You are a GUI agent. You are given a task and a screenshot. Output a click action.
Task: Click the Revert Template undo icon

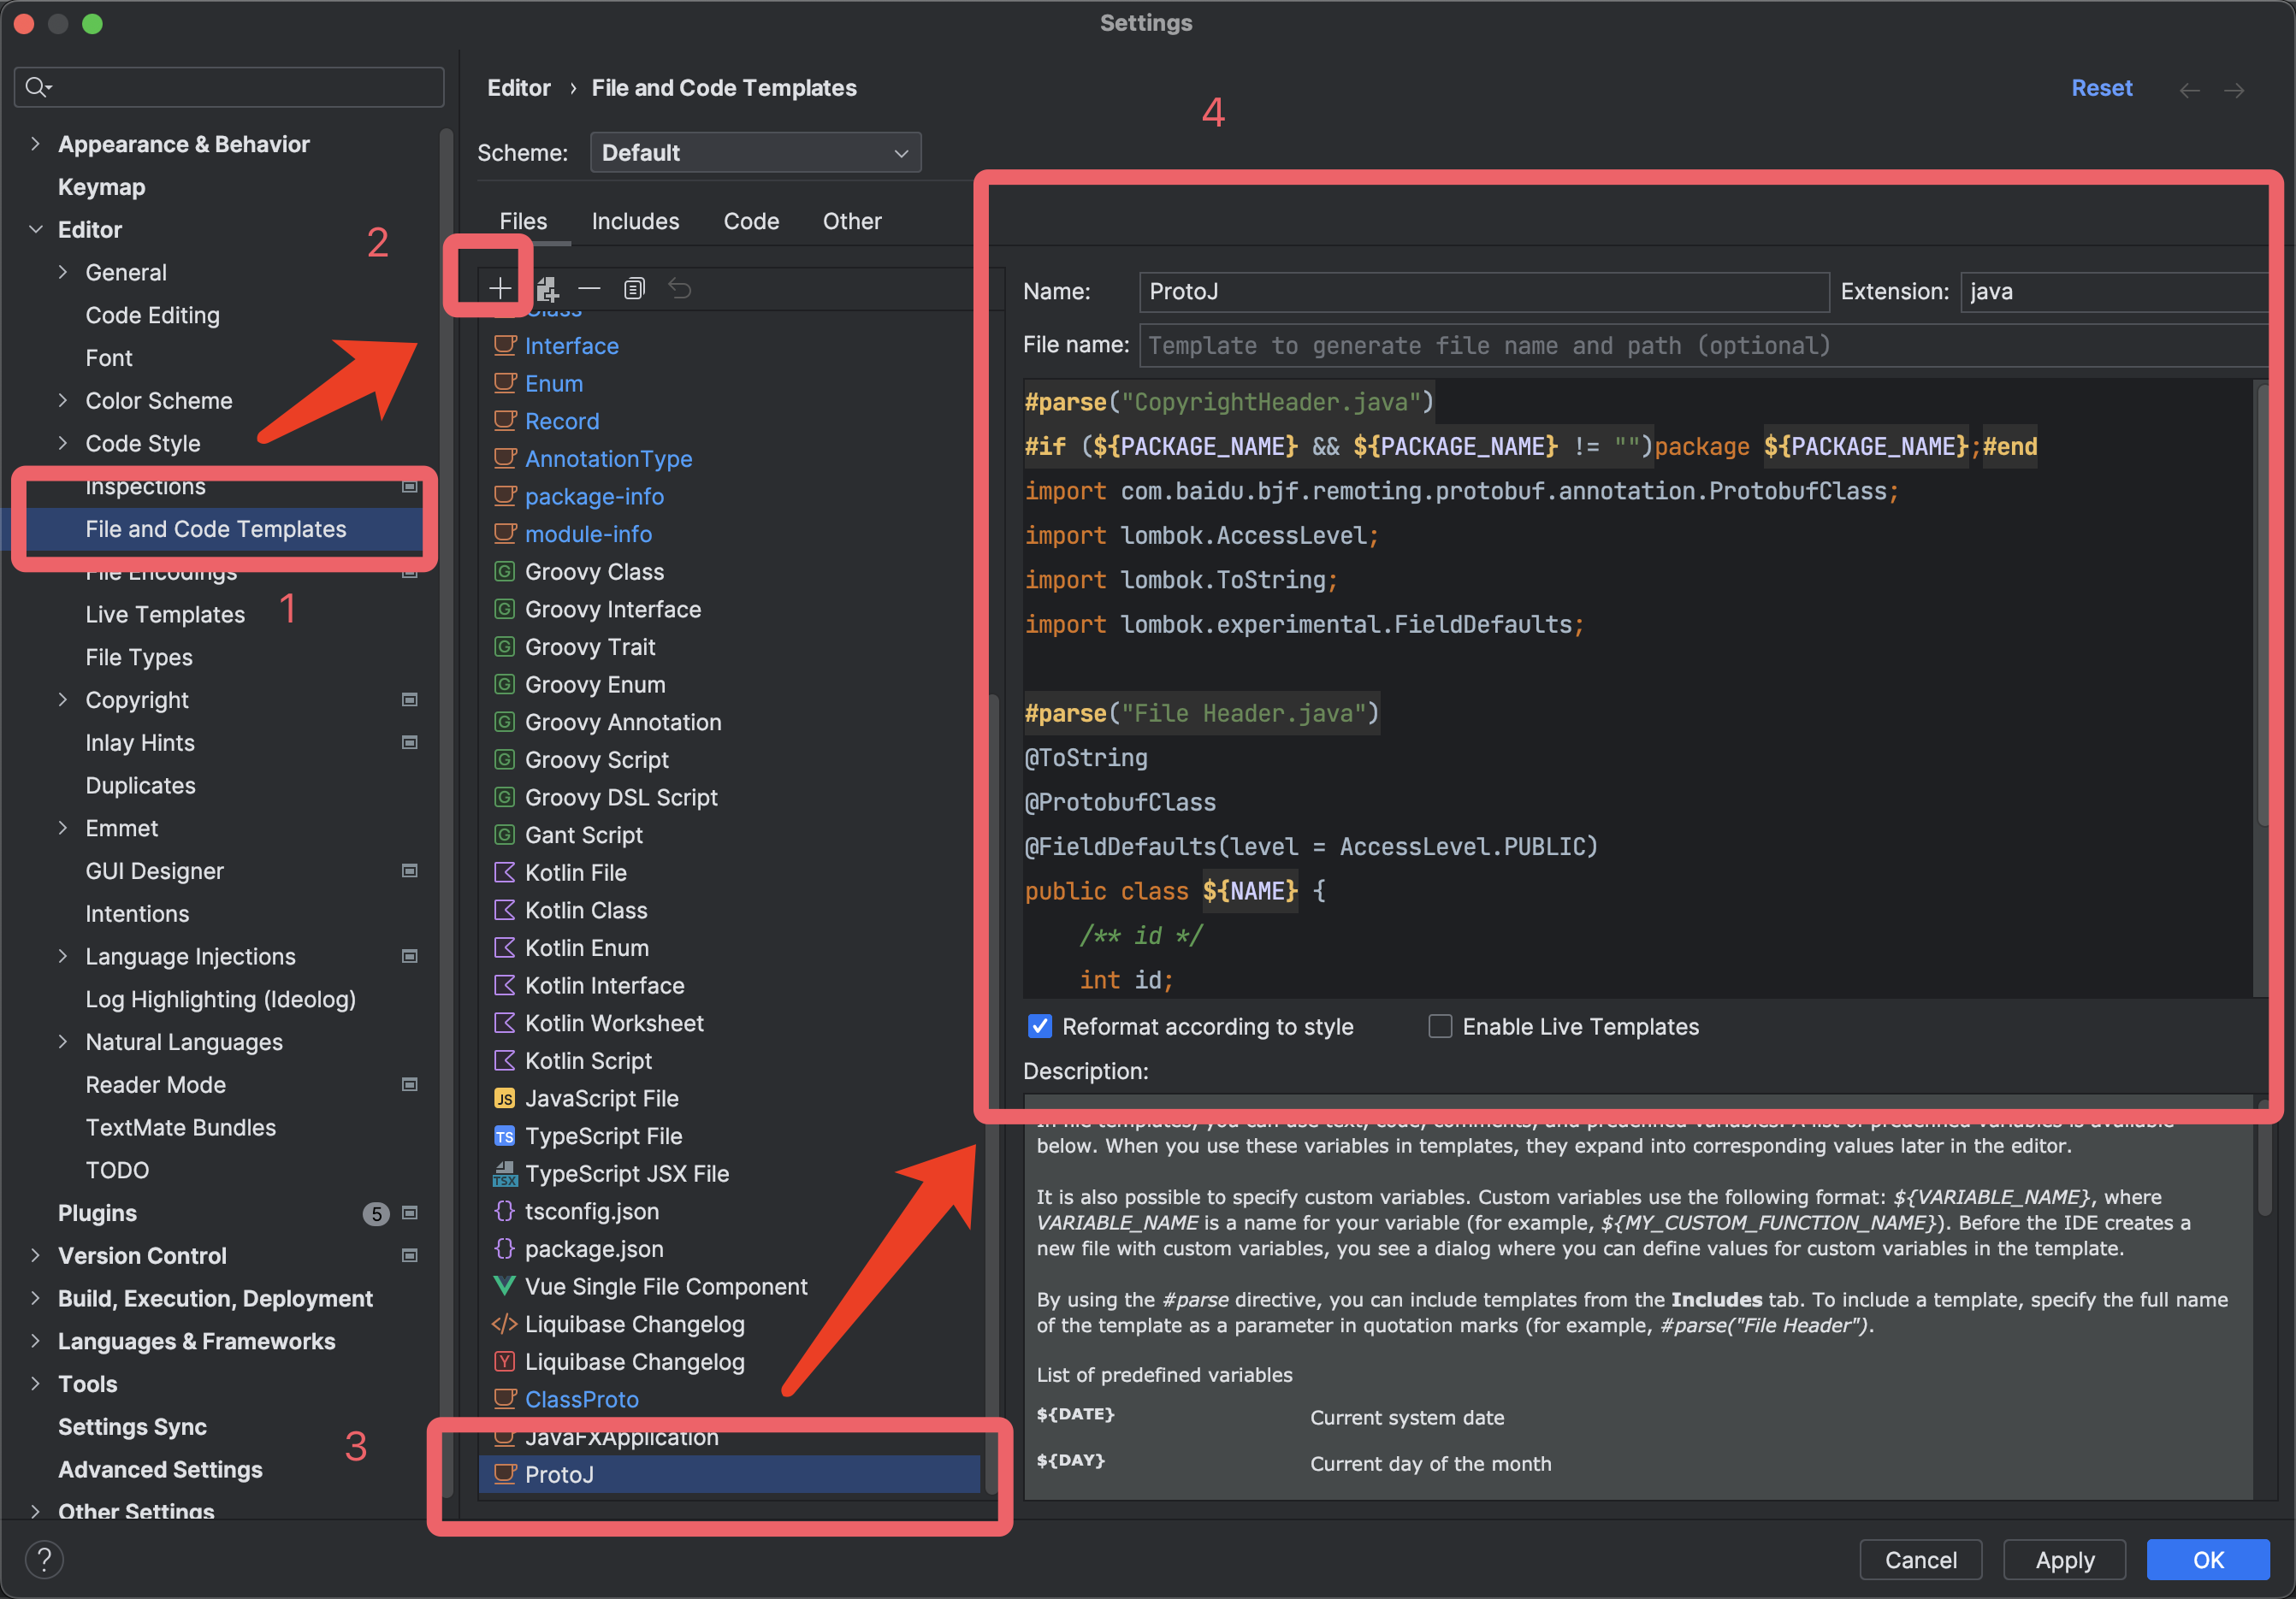680,289
